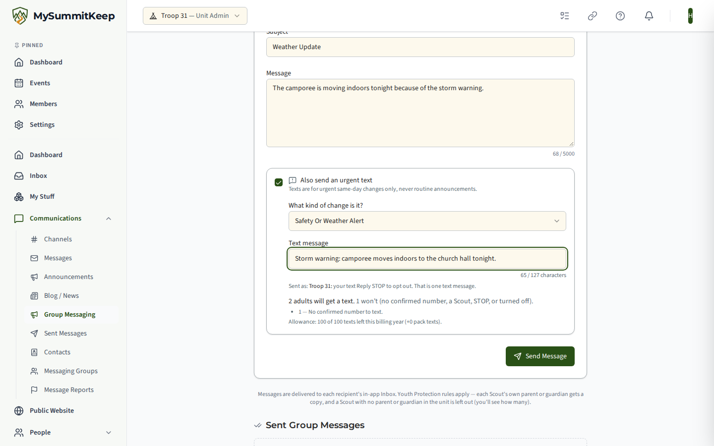
Task: Click the link icon in the header
Action: 593,16
